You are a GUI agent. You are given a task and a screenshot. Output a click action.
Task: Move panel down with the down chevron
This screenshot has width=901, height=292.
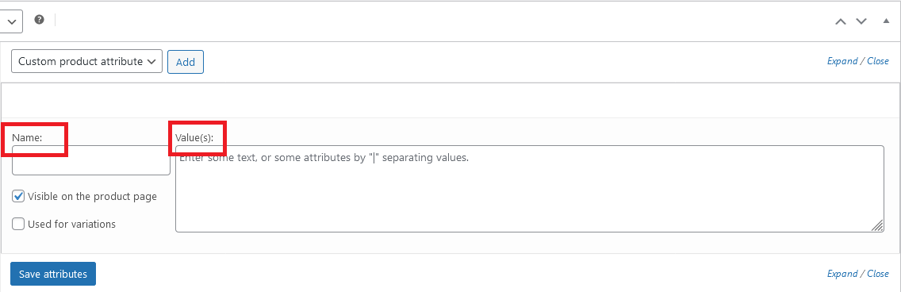coord(861,21)
